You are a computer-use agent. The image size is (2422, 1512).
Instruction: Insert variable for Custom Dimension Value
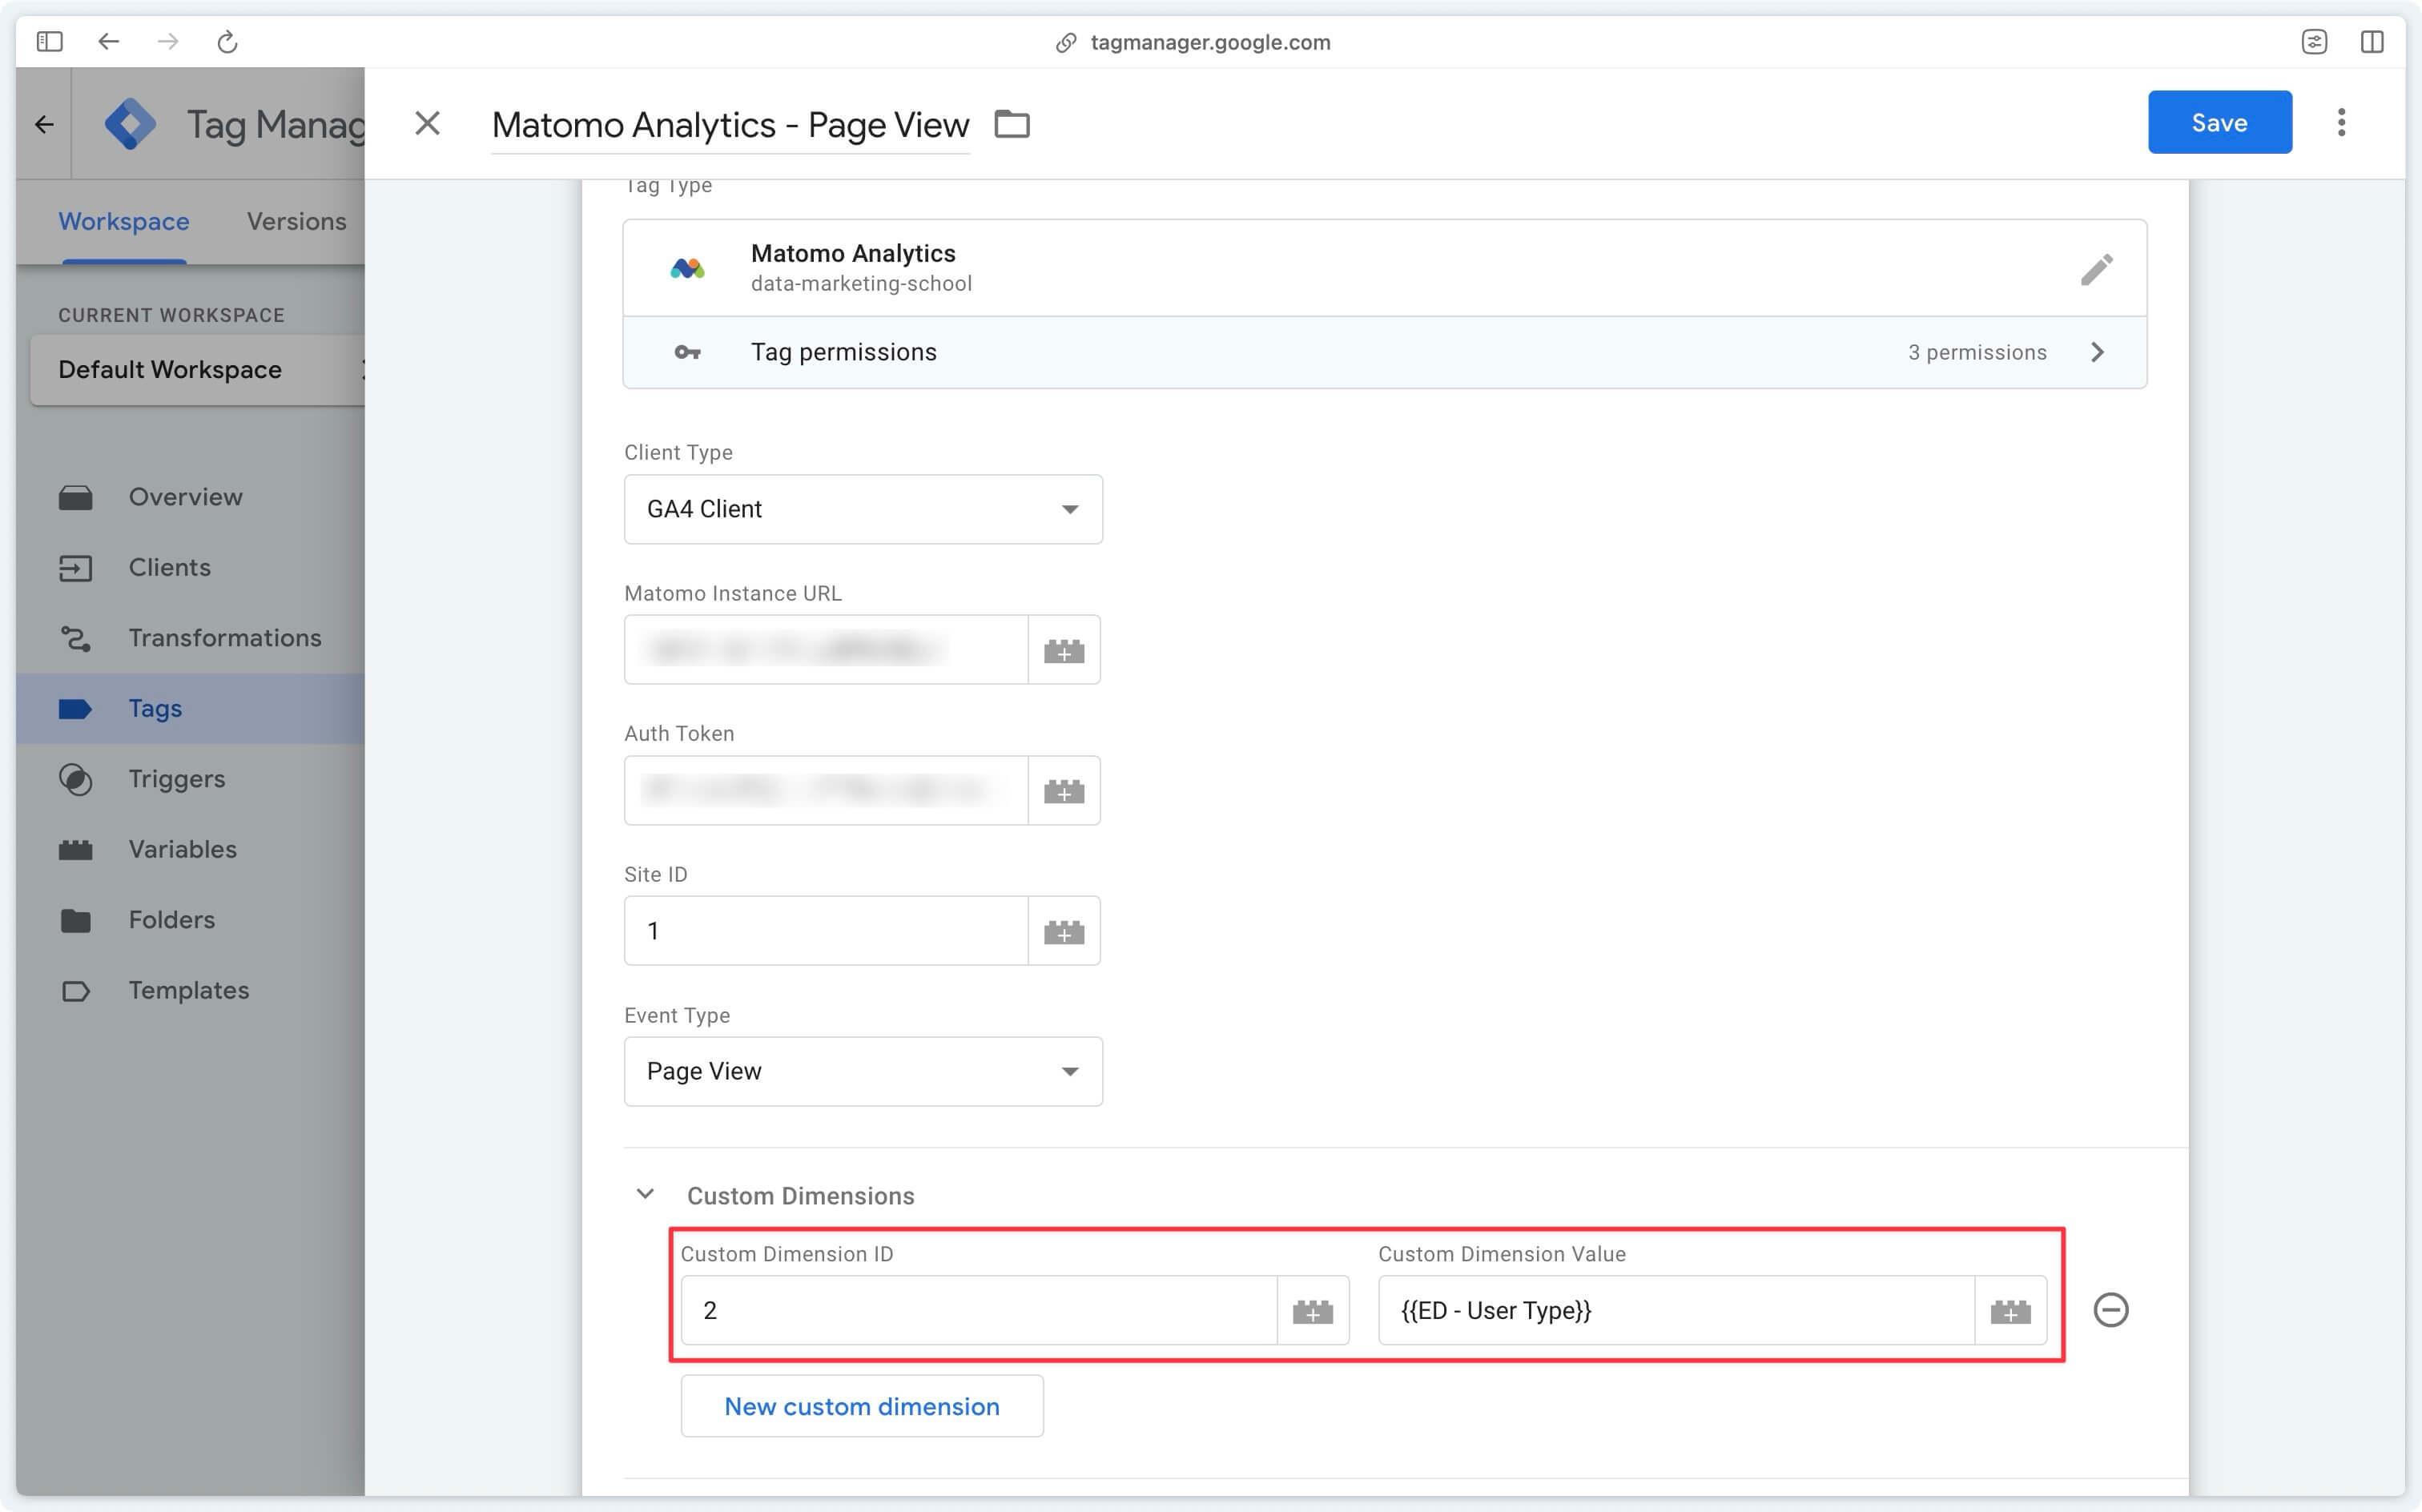click(x=2010, y=1311)
